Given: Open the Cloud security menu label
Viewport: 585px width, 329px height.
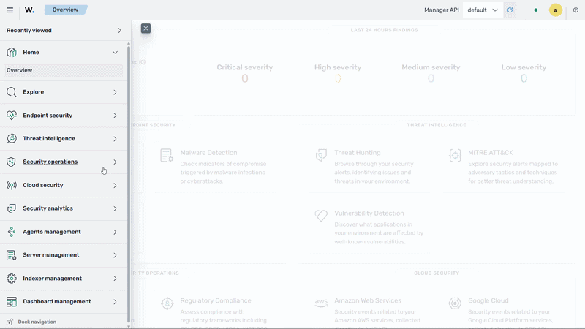Looking at the screenshot, I should pyautogui.click(x=43, y=185).
